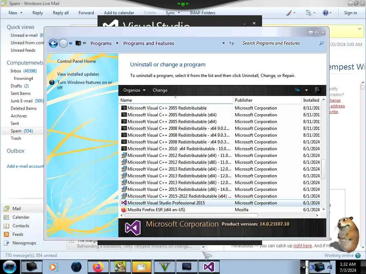The image size is (366, 274).
Task: Open Newsgroups in Live Mail sidebar
Action: pos(24,243)
